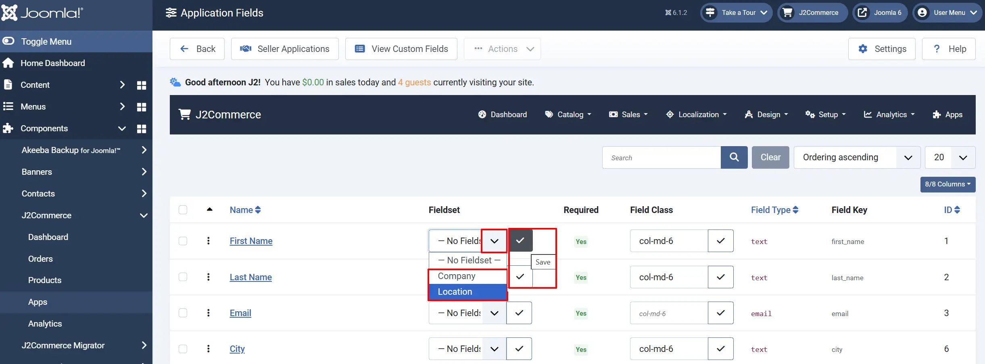985x364 pixels.
Task: Expand the Actions toolbar dropdown
Action: [502, 49]
